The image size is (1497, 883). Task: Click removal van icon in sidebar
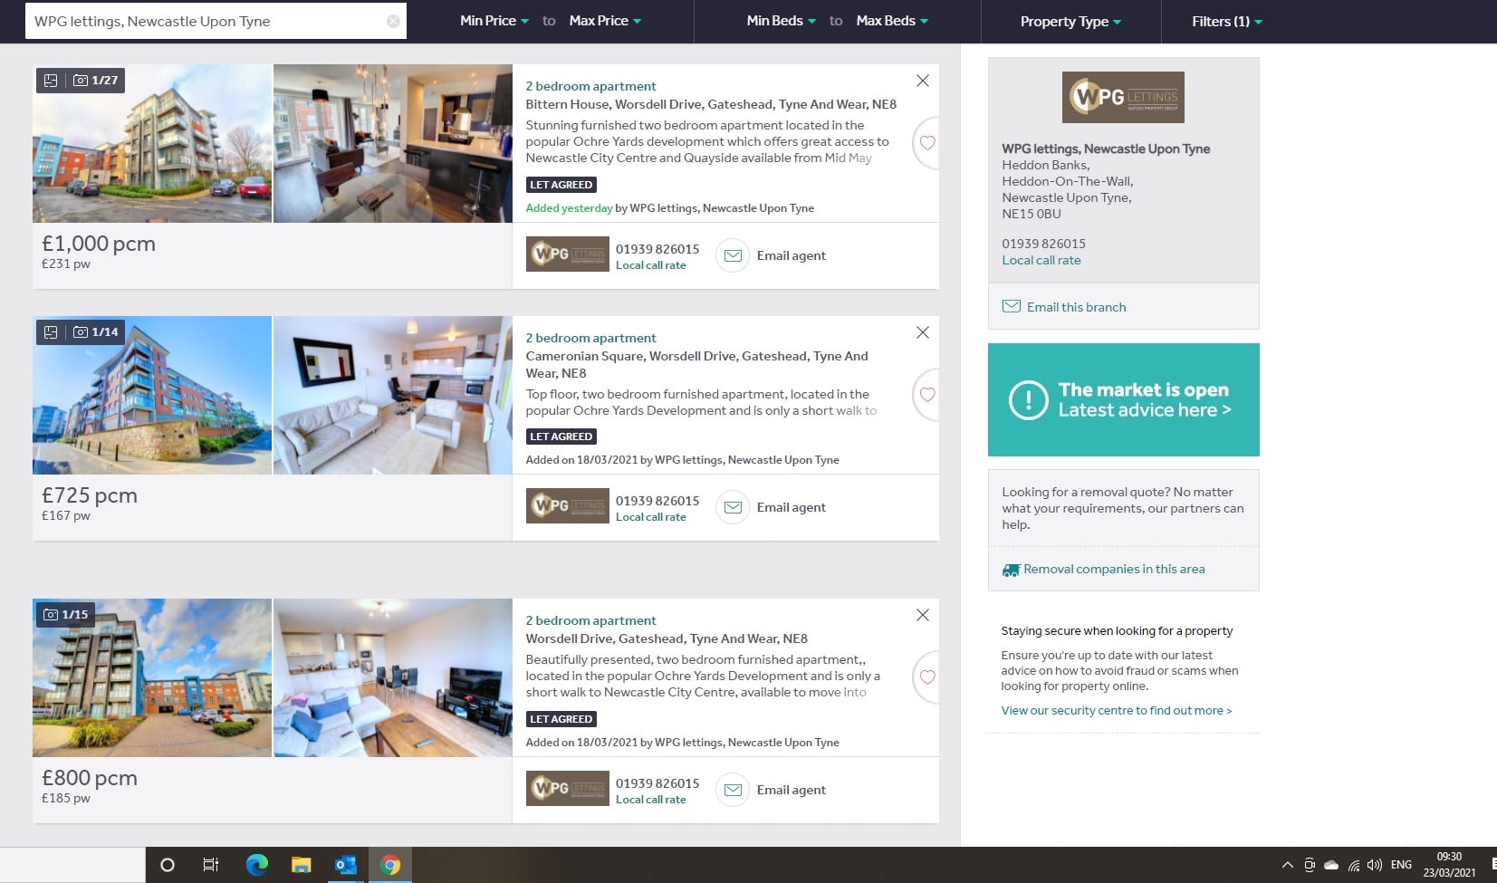[x=1011, y=570]
